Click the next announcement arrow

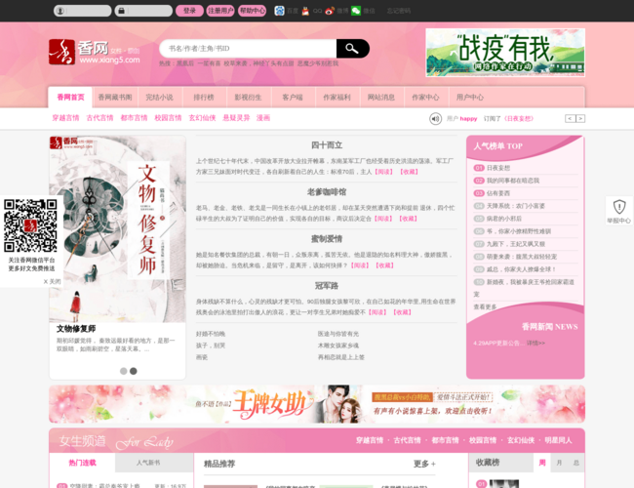pos(580,118)
